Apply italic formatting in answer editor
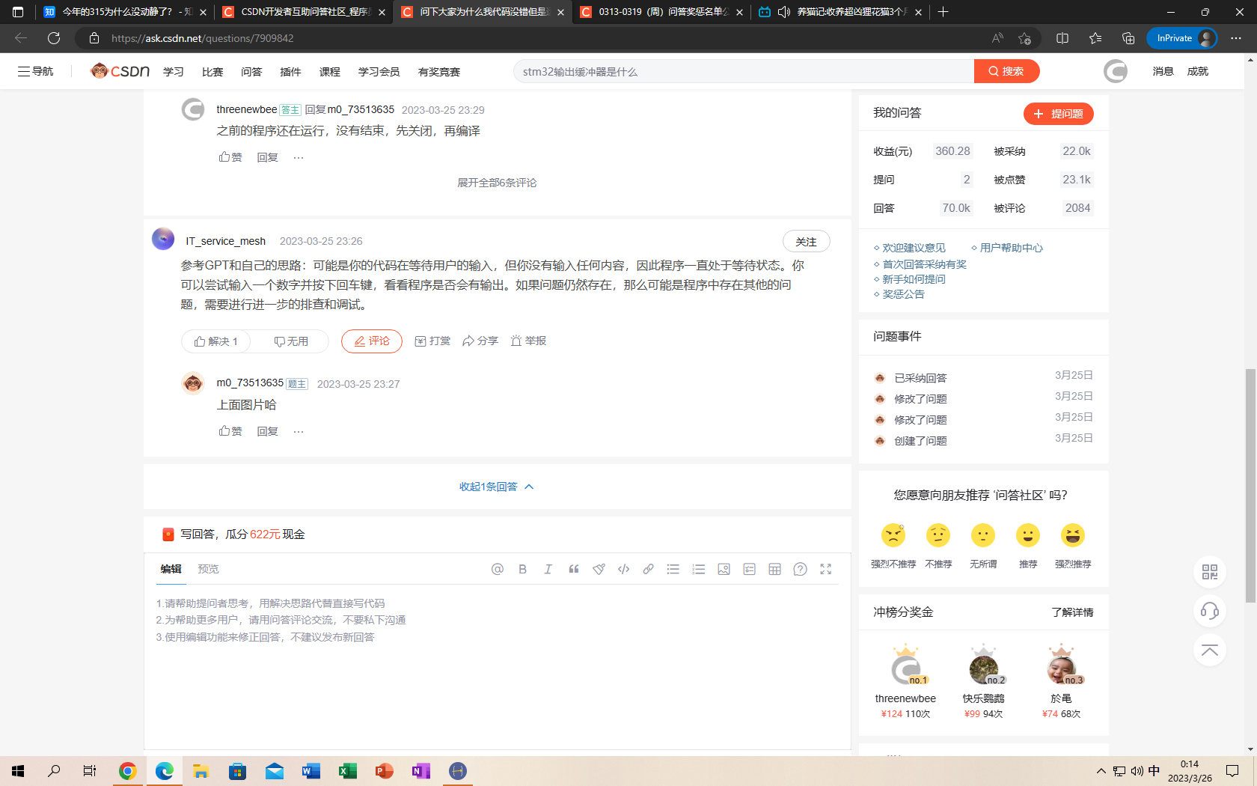This screenshot has height=786, width=1257. pos(548,569)
